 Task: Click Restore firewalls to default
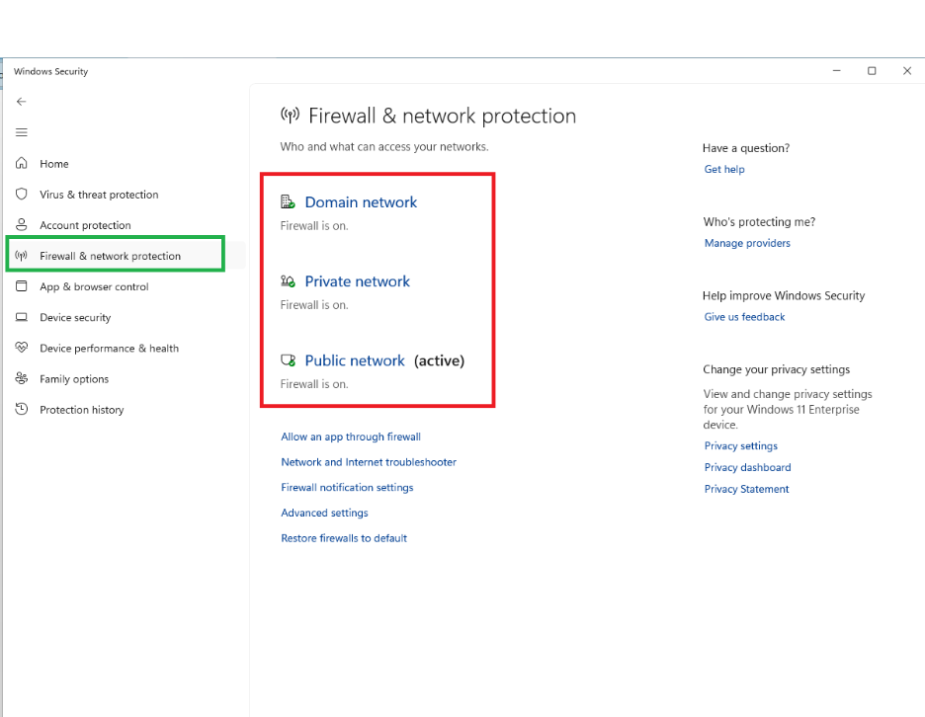344,537
